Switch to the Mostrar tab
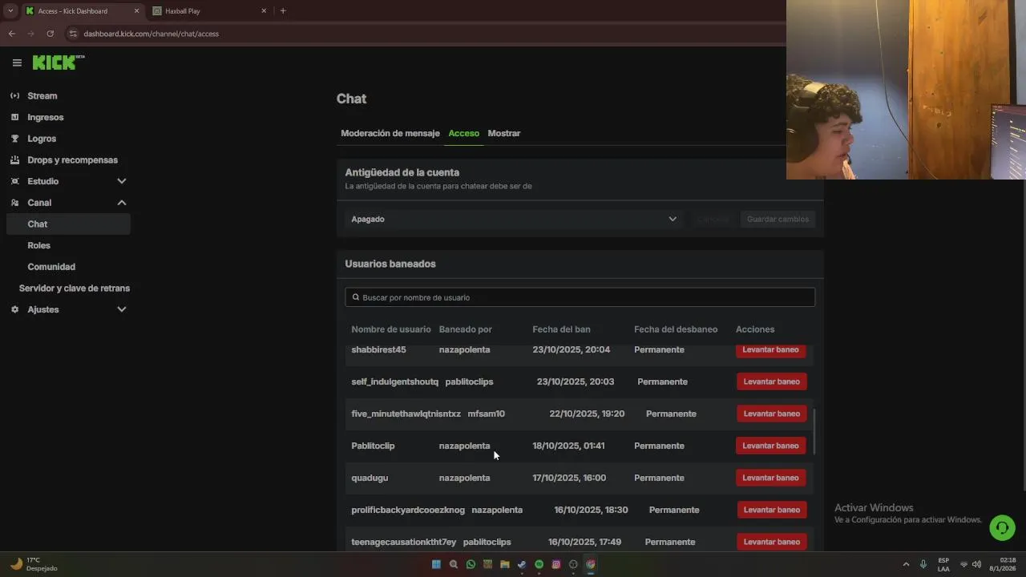This screenshot has height=577, width=1026. (504, 133)
